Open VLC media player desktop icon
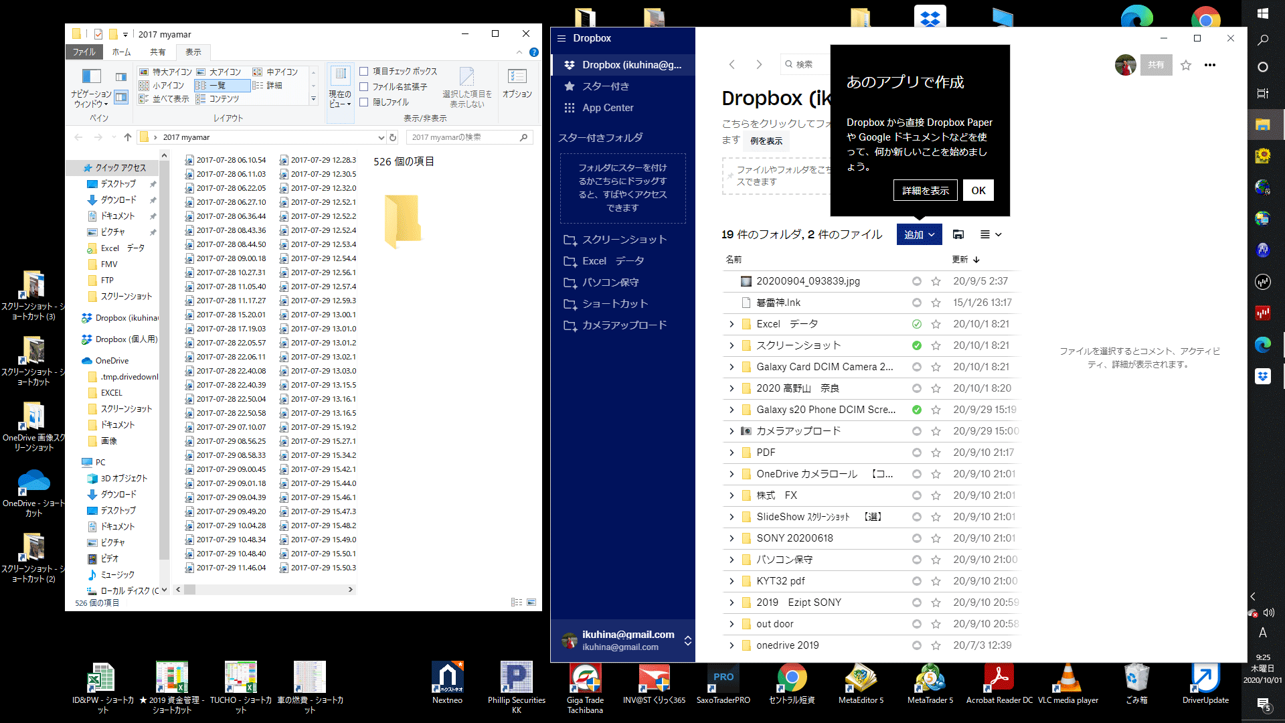 (x=1068, y=683)
